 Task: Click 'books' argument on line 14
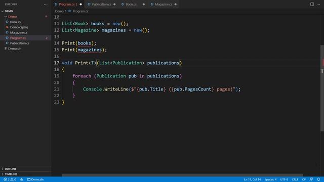click(x=85, y=43)
